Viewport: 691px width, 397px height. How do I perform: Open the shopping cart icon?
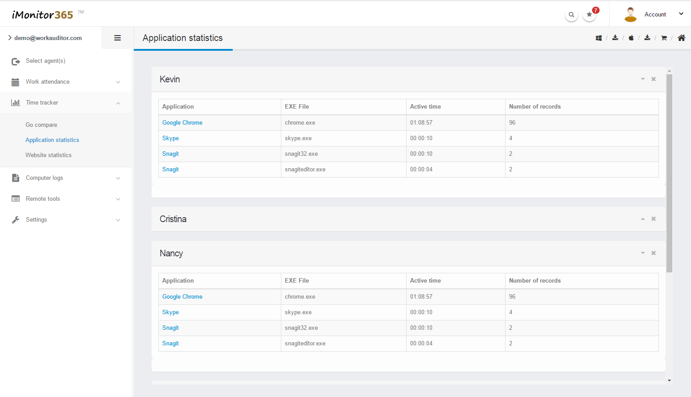[x=664, y=38]
